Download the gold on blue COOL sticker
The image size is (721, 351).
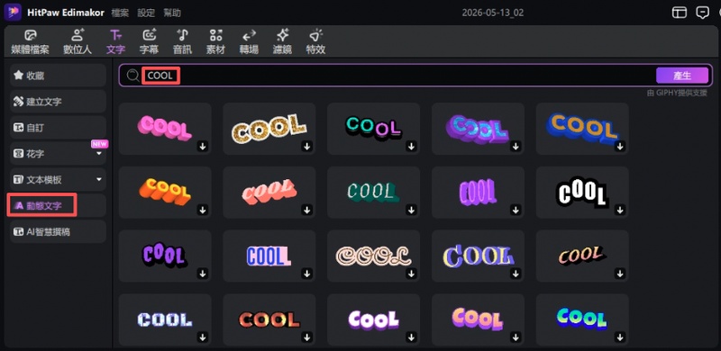click(x=620, y=147)
